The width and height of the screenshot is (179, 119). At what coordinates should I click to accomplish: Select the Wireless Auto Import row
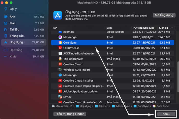click(x=113, y=70)
